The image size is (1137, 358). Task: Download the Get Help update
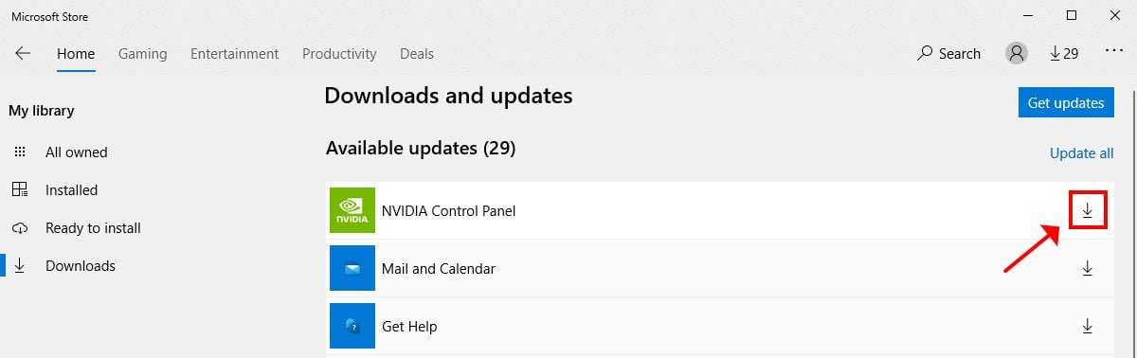click(1088, 326)
